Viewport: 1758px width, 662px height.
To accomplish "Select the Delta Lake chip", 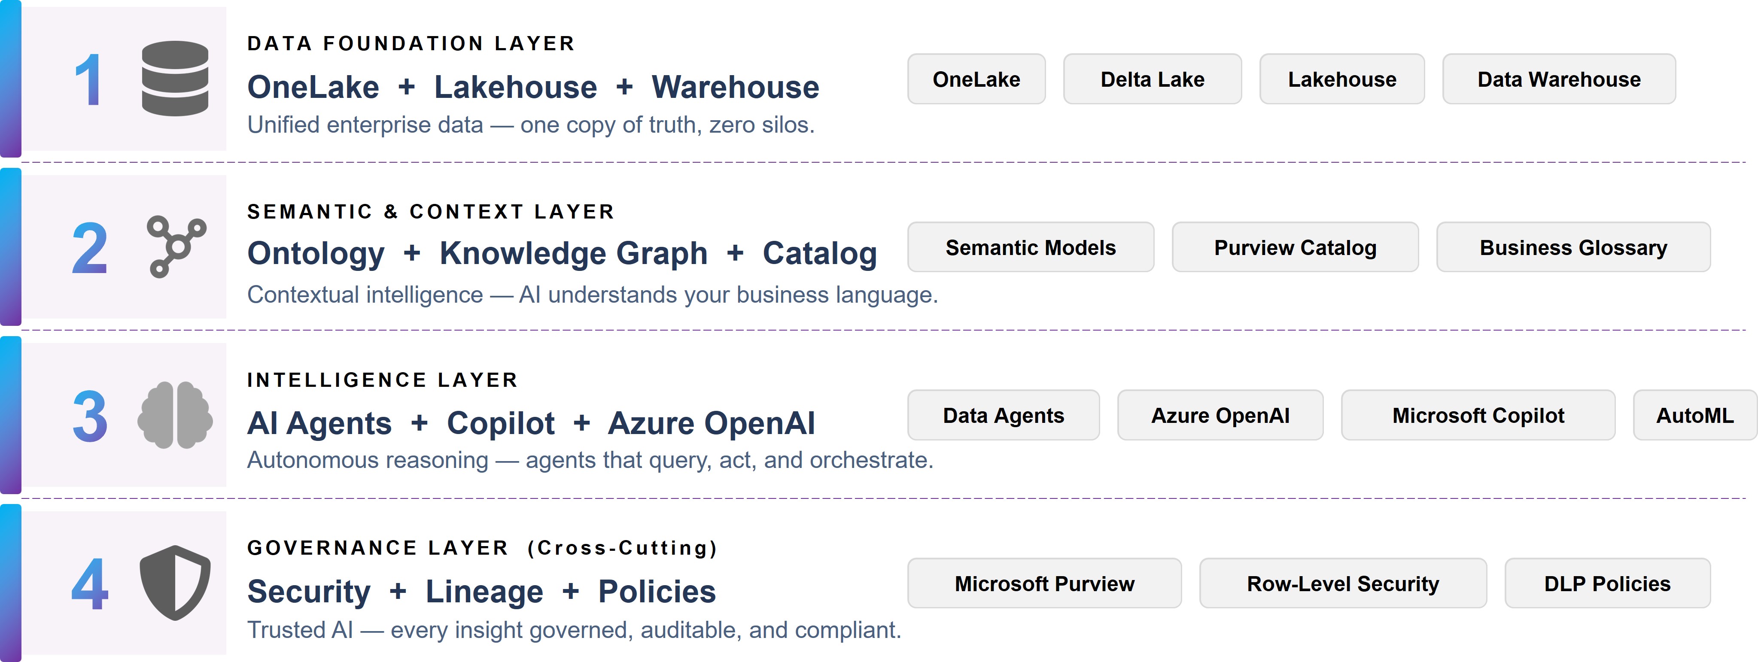I will point(1152,79).
